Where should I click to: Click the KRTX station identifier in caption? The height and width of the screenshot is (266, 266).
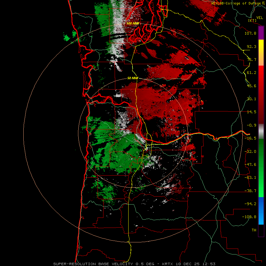tap(168, 264)
